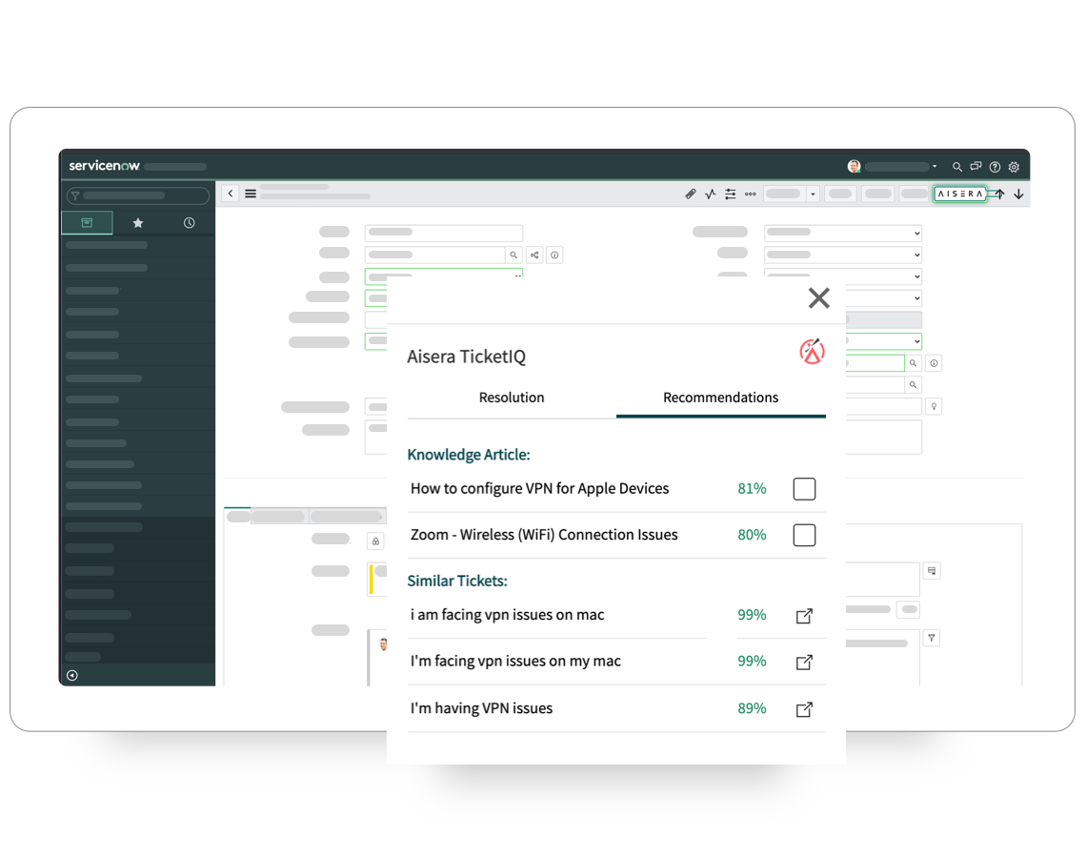This screenshot has width=1086, height=858.
Task: Open 'I'm facing vpn issues on my mac' ticket
Action: [804, 662]
